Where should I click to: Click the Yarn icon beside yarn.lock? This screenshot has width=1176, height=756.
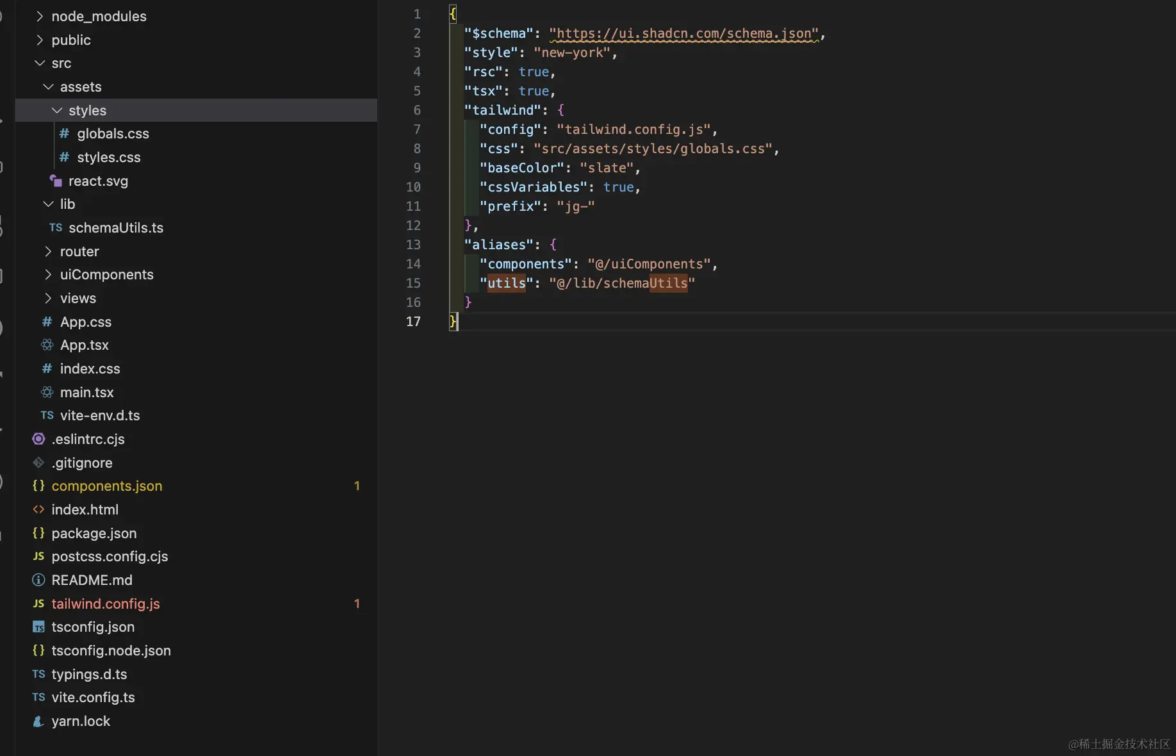(x=38, y=721)
